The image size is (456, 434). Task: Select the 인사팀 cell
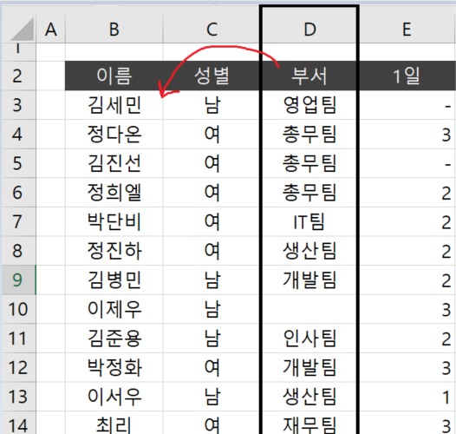pyautogui.click(x=309, y=339)
